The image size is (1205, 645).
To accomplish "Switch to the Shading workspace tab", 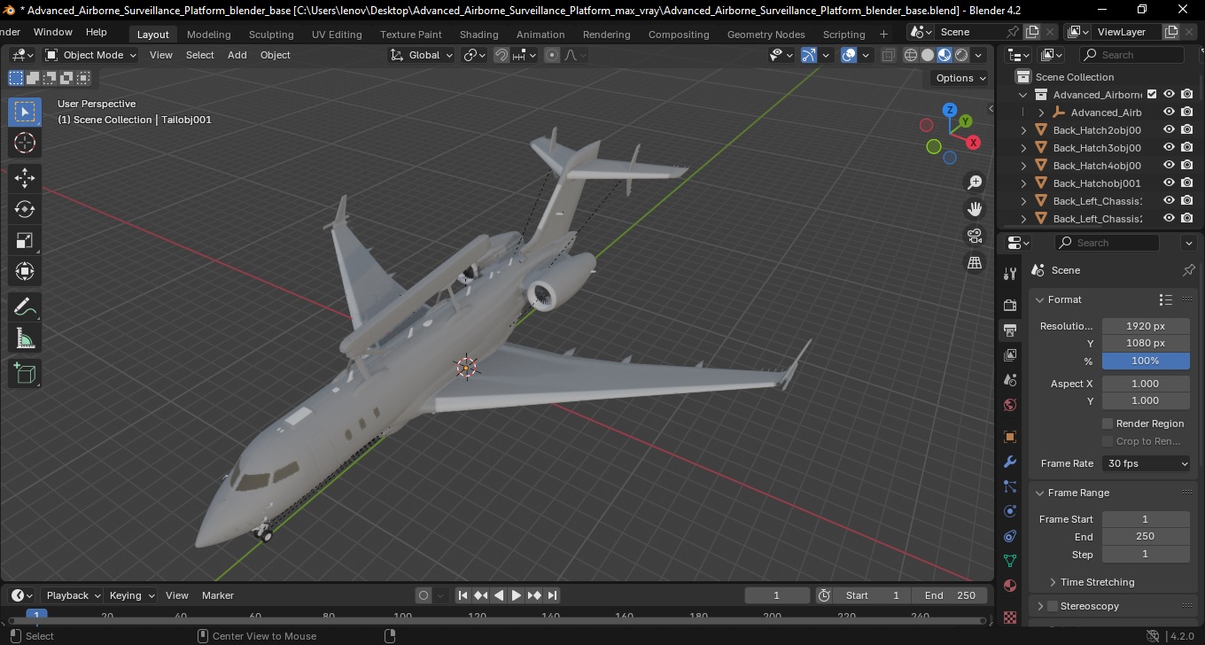I will pyautogui.click(x=478, y=35).
